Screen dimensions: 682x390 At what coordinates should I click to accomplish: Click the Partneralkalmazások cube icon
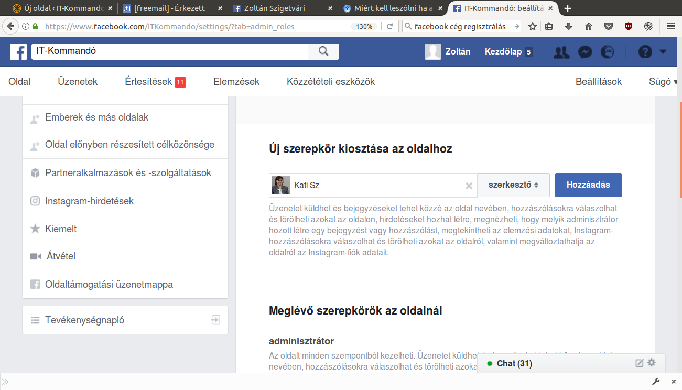[x=35, y=173]
